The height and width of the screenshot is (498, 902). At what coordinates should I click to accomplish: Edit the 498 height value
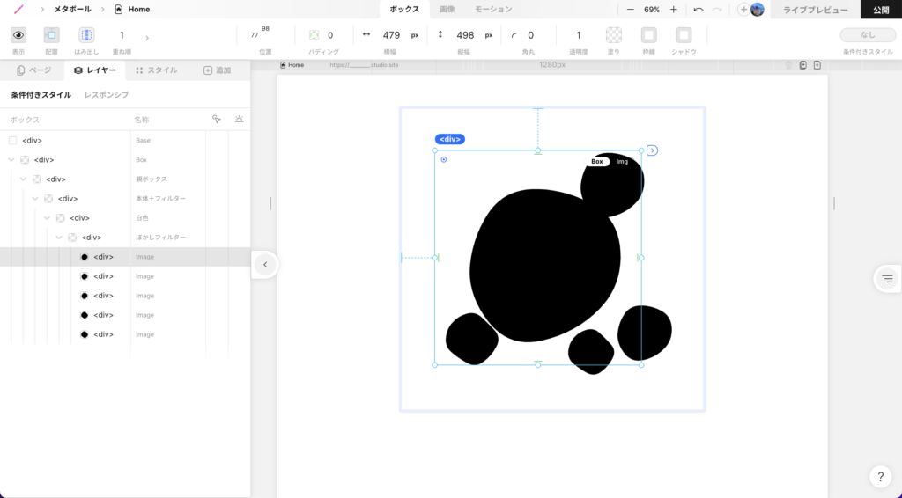pyautogui.click(x=465, y=35)
